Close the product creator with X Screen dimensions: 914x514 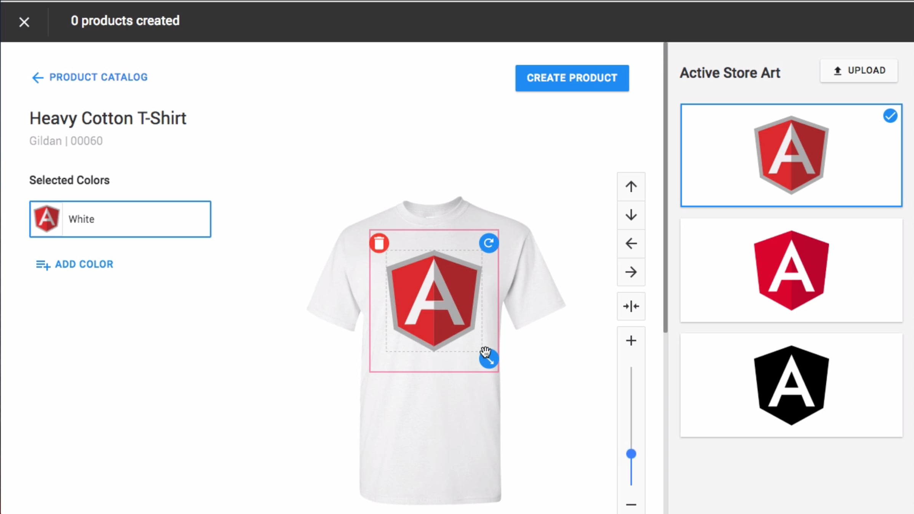pyautogui.click(x=24, y=22)
